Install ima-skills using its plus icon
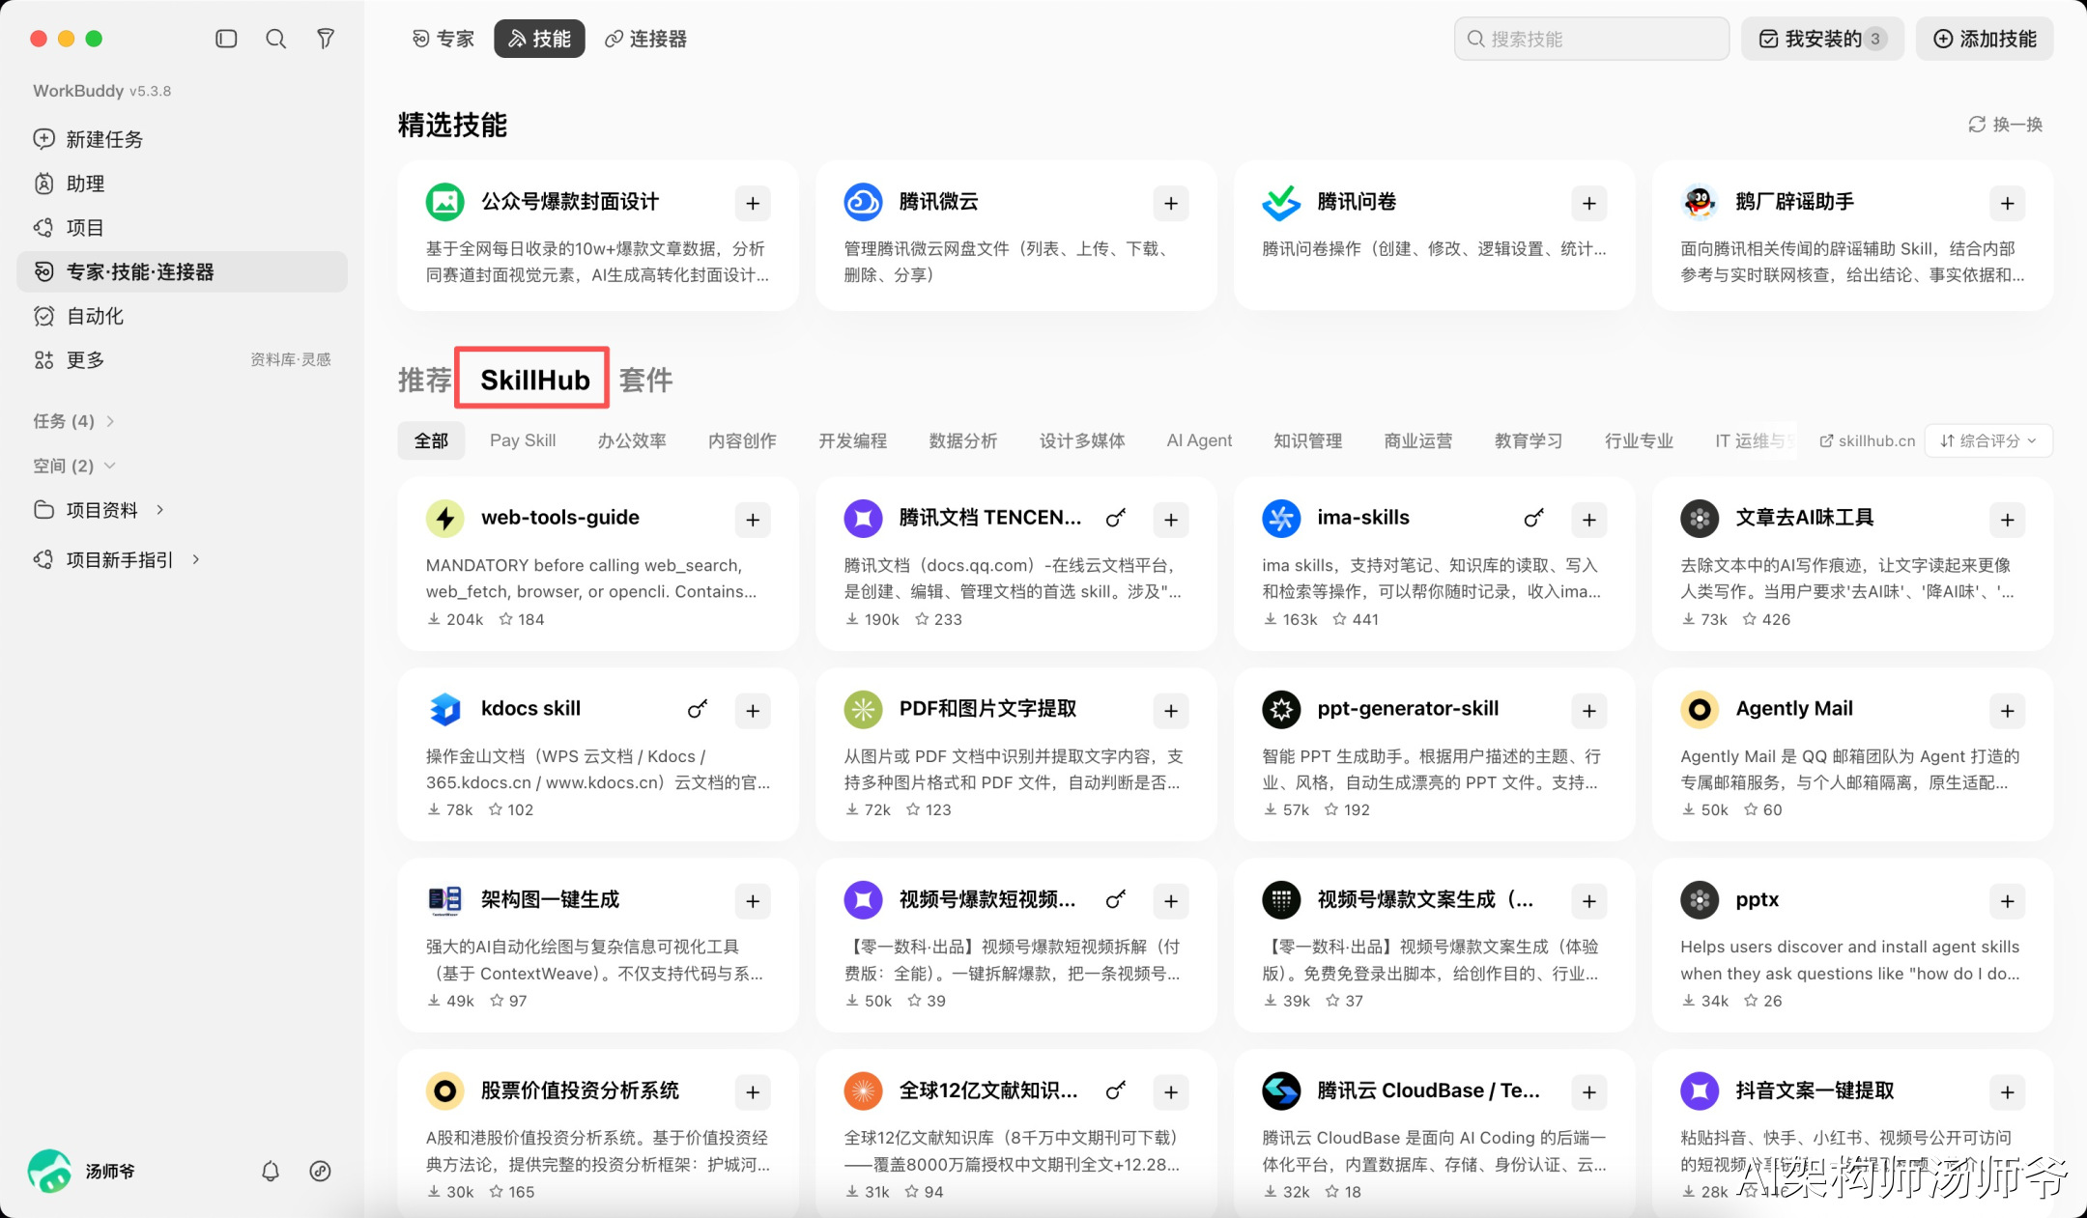The width and height of the screenshot is (2087, 1218). (x=1589, y=520)
